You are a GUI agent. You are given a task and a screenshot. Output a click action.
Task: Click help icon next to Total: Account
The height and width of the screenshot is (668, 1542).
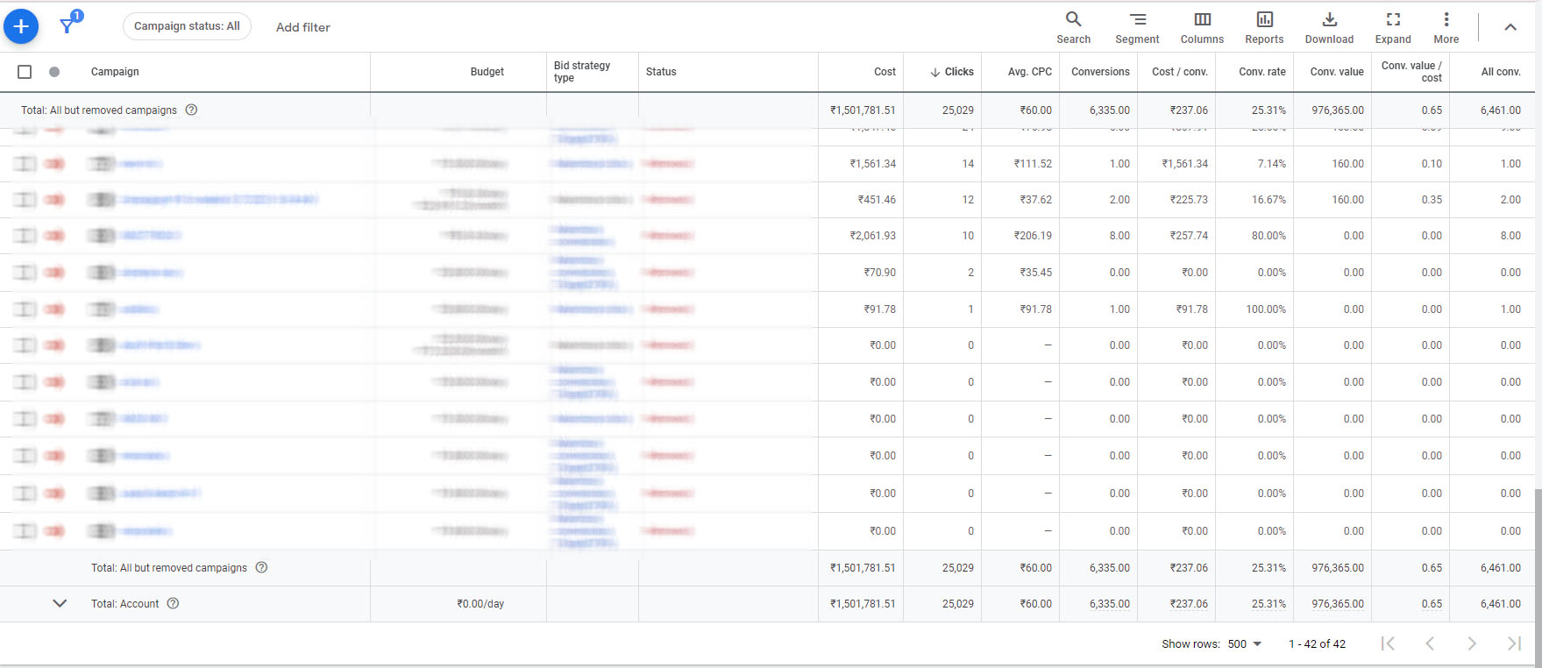[x=173, y=603]
